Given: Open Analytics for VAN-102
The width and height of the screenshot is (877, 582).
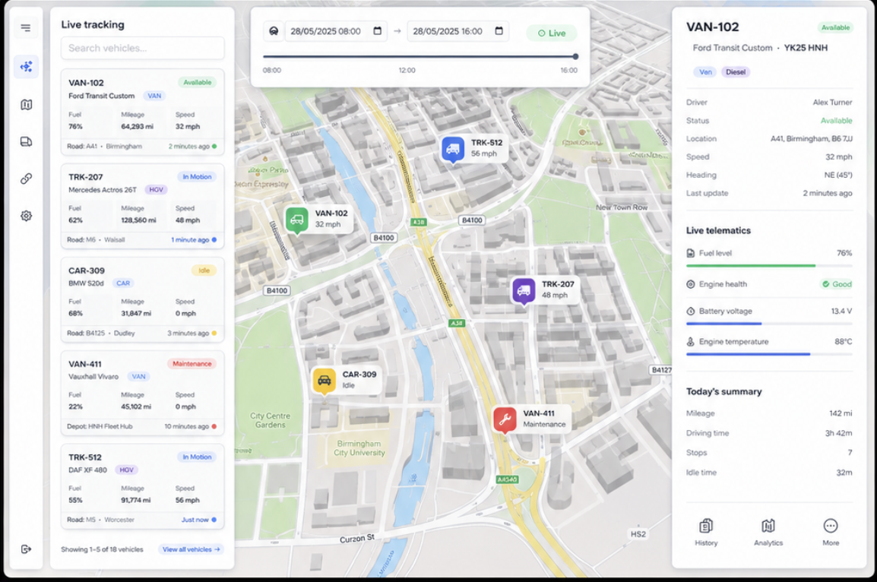Looking at the screenshot, I should click(x=768, y=532).
